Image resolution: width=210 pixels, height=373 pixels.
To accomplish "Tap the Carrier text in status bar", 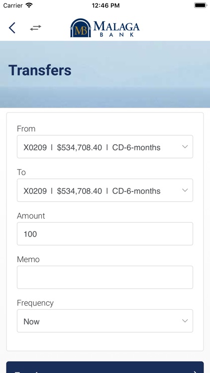I will pyautogui.click(x=13, y=5).
